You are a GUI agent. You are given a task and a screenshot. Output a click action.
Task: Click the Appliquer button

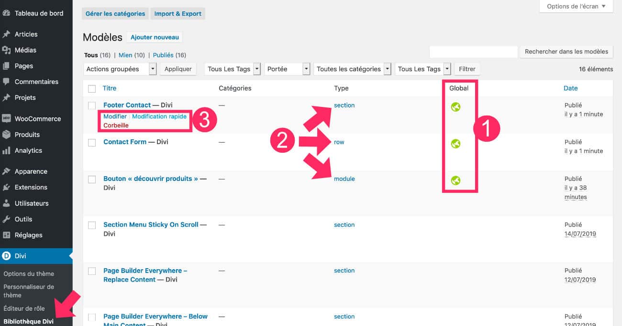point(178,69)
